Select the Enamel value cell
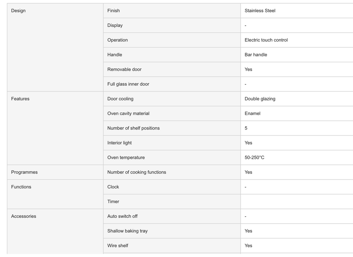 (297, 113)
